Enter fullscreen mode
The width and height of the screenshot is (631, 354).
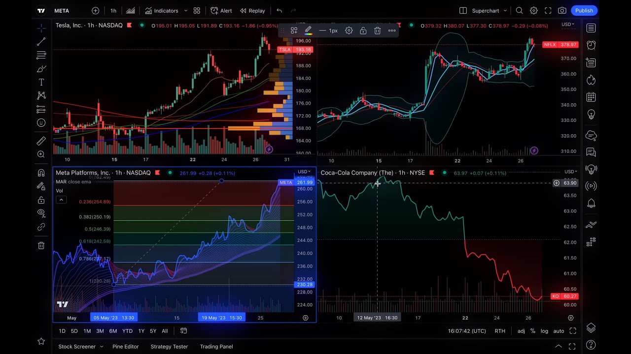[548, 10]
